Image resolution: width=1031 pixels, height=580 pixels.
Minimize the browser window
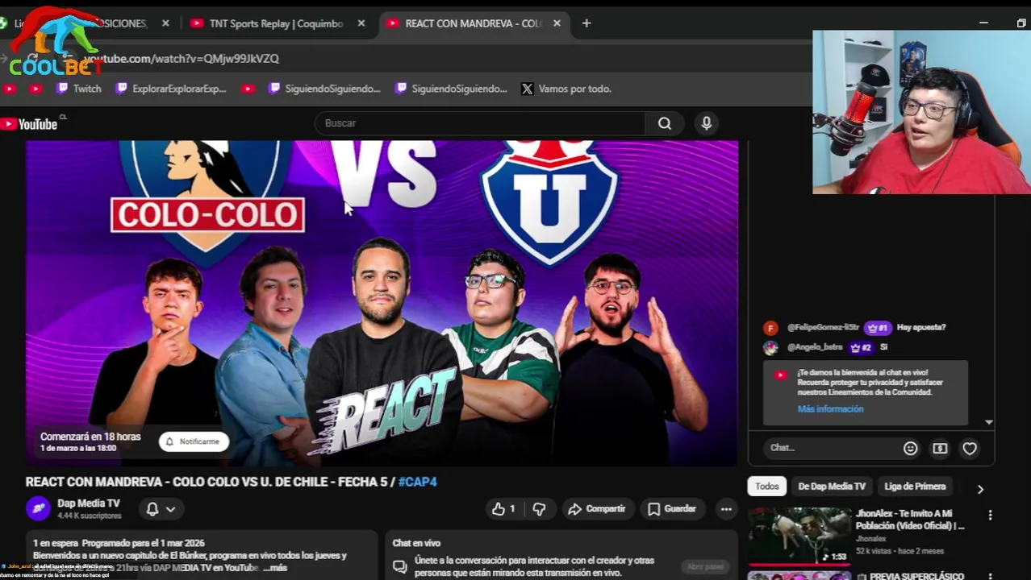(x=983, y=23)
